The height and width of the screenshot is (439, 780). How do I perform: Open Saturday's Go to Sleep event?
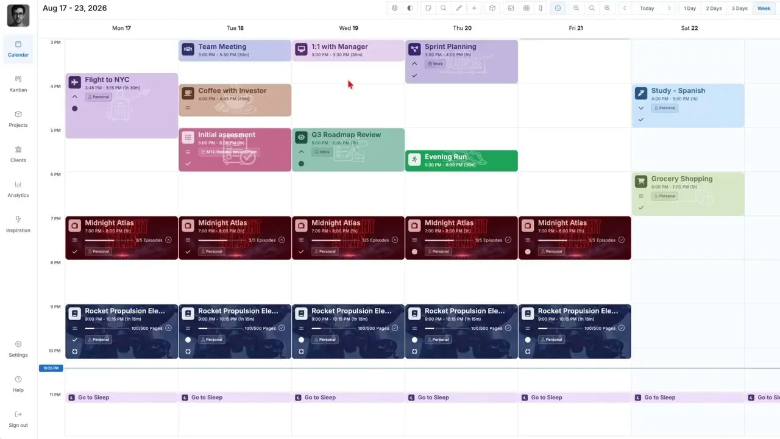pyautogui.click(x=688, y=398)
